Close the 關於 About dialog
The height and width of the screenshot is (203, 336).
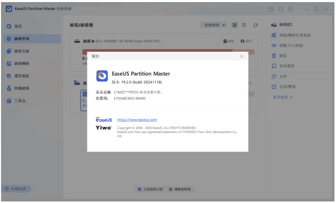point(242,56)
